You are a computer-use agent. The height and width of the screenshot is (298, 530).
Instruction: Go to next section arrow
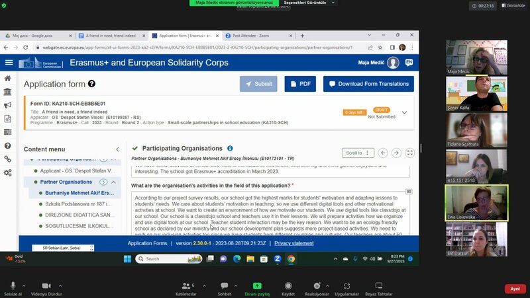396,153
